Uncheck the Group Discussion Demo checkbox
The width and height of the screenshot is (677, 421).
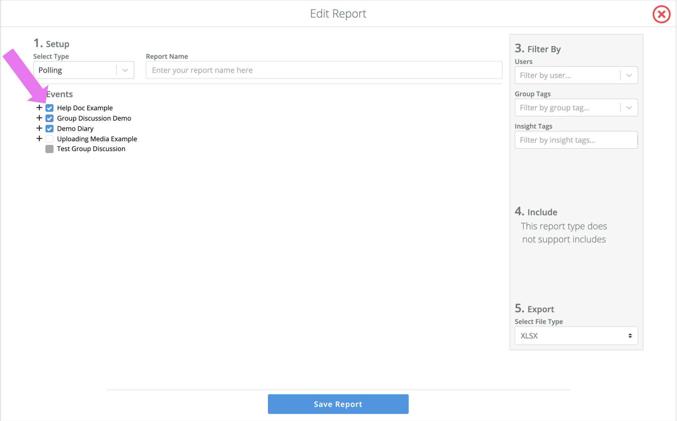click(49, 118)
